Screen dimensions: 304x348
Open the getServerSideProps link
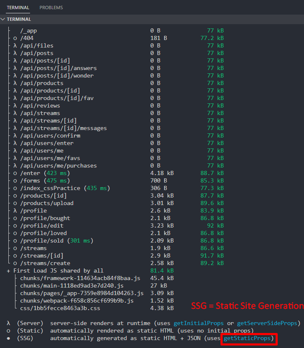click(267, 323)
